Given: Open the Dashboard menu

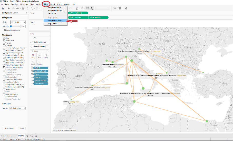Looking at the screenshot, I should [24, 4].
